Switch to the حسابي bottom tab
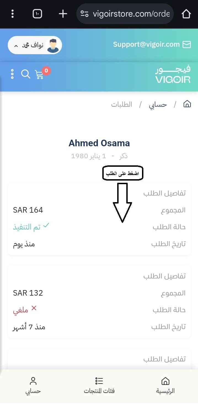 (33, 385)
